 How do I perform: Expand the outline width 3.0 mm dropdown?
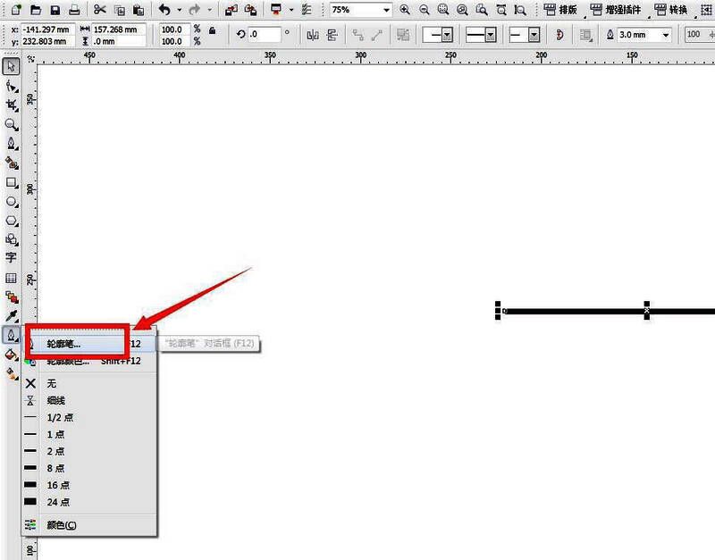(666, 34)
